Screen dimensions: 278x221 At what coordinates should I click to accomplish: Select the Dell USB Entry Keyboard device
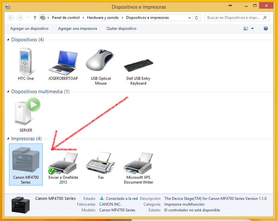(138, 72)
